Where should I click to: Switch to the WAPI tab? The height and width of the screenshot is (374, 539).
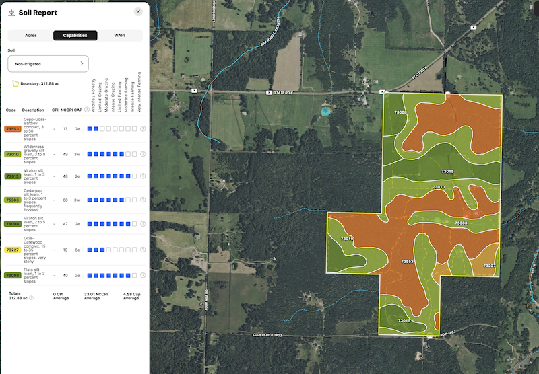click(119, 35)
